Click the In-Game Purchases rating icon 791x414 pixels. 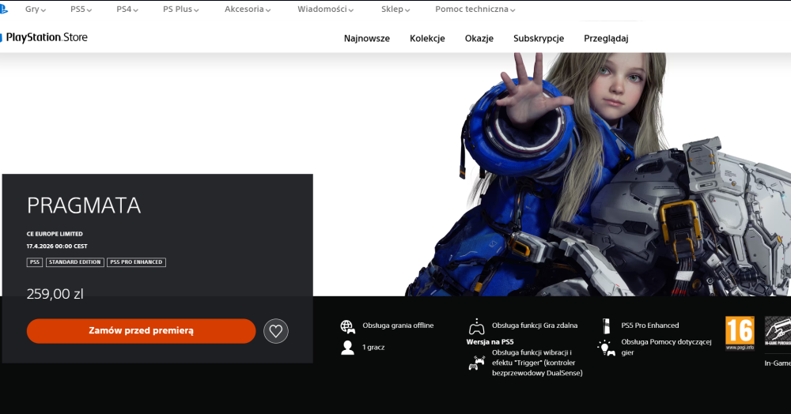coord(777,334)
